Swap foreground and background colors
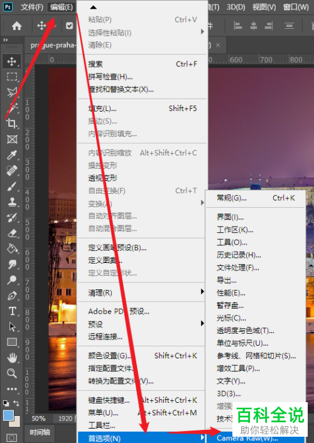Viewport: 314px width, 443px height. (16, 403)
